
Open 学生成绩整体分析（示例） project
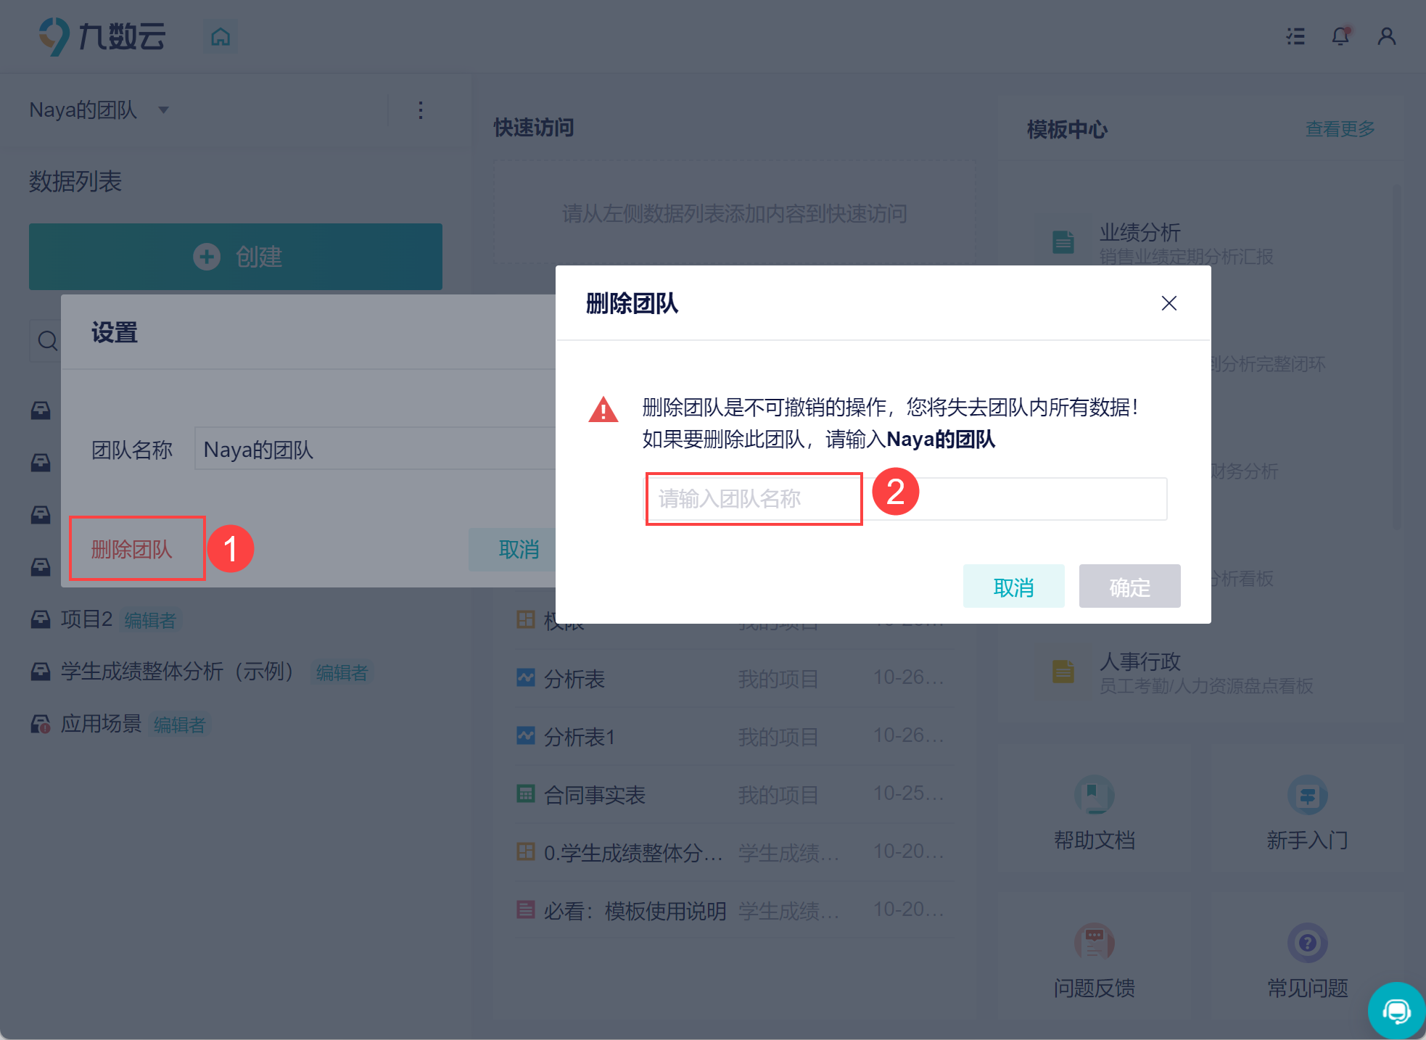[176, 672]
